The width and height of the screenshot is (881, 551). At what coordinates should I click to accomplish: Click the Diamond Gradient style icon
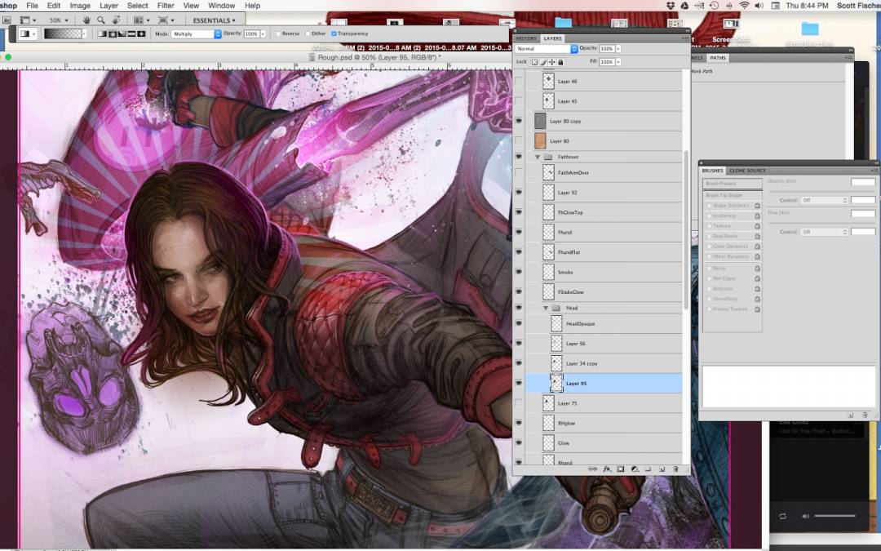point(141,33)
